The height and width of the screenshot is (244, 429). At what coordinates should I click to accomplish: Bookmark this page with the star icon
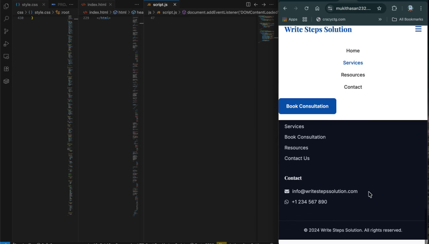pyautogui.click(x=379, y=9)
